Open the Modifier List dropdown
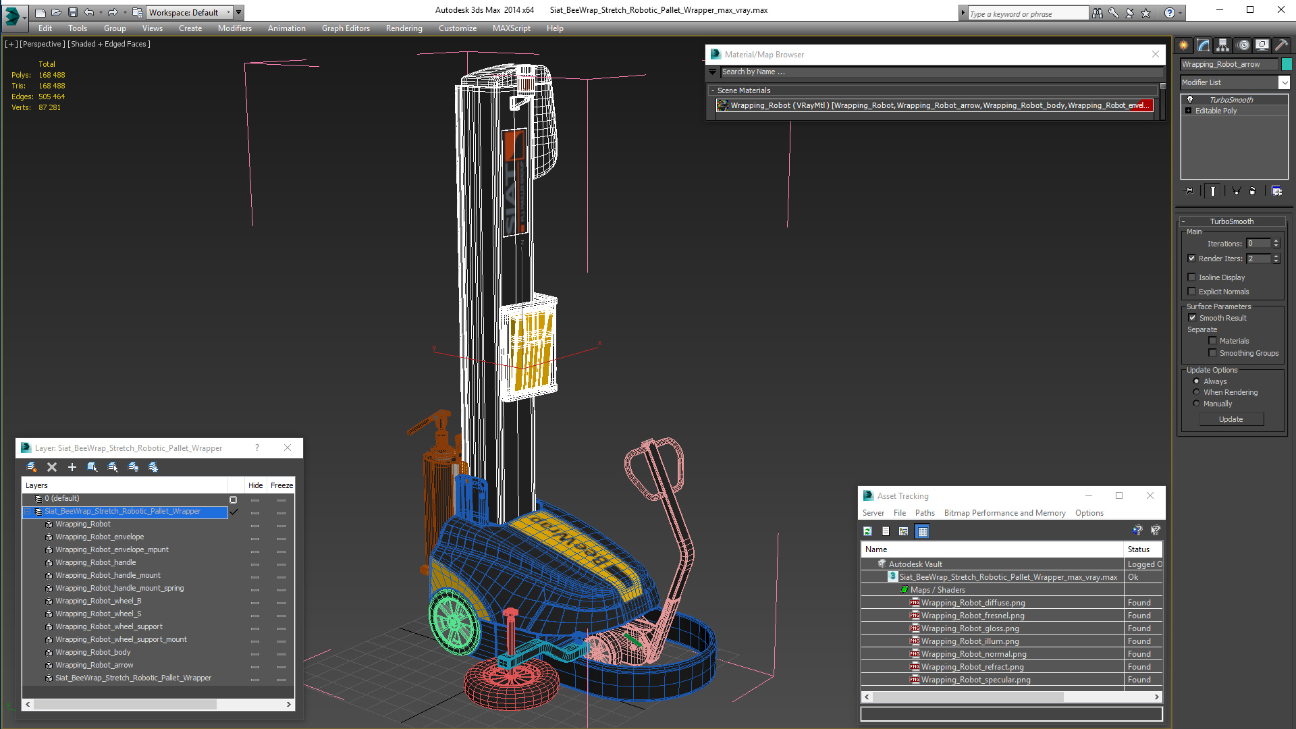The height and width of the screenshot is (729, 1296). [1284, 82]
